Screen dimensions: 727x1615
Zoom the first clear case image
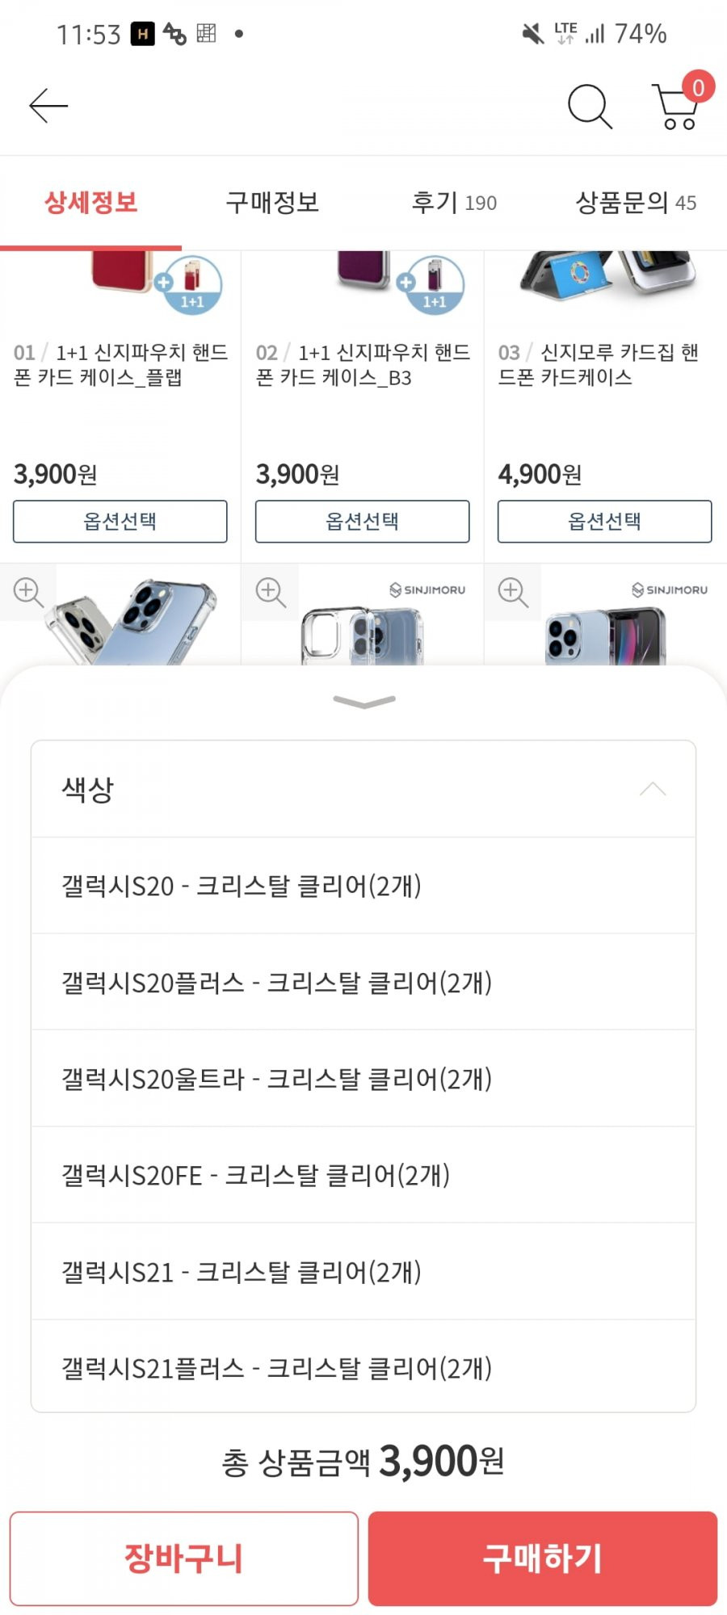(x=27, y=592)
